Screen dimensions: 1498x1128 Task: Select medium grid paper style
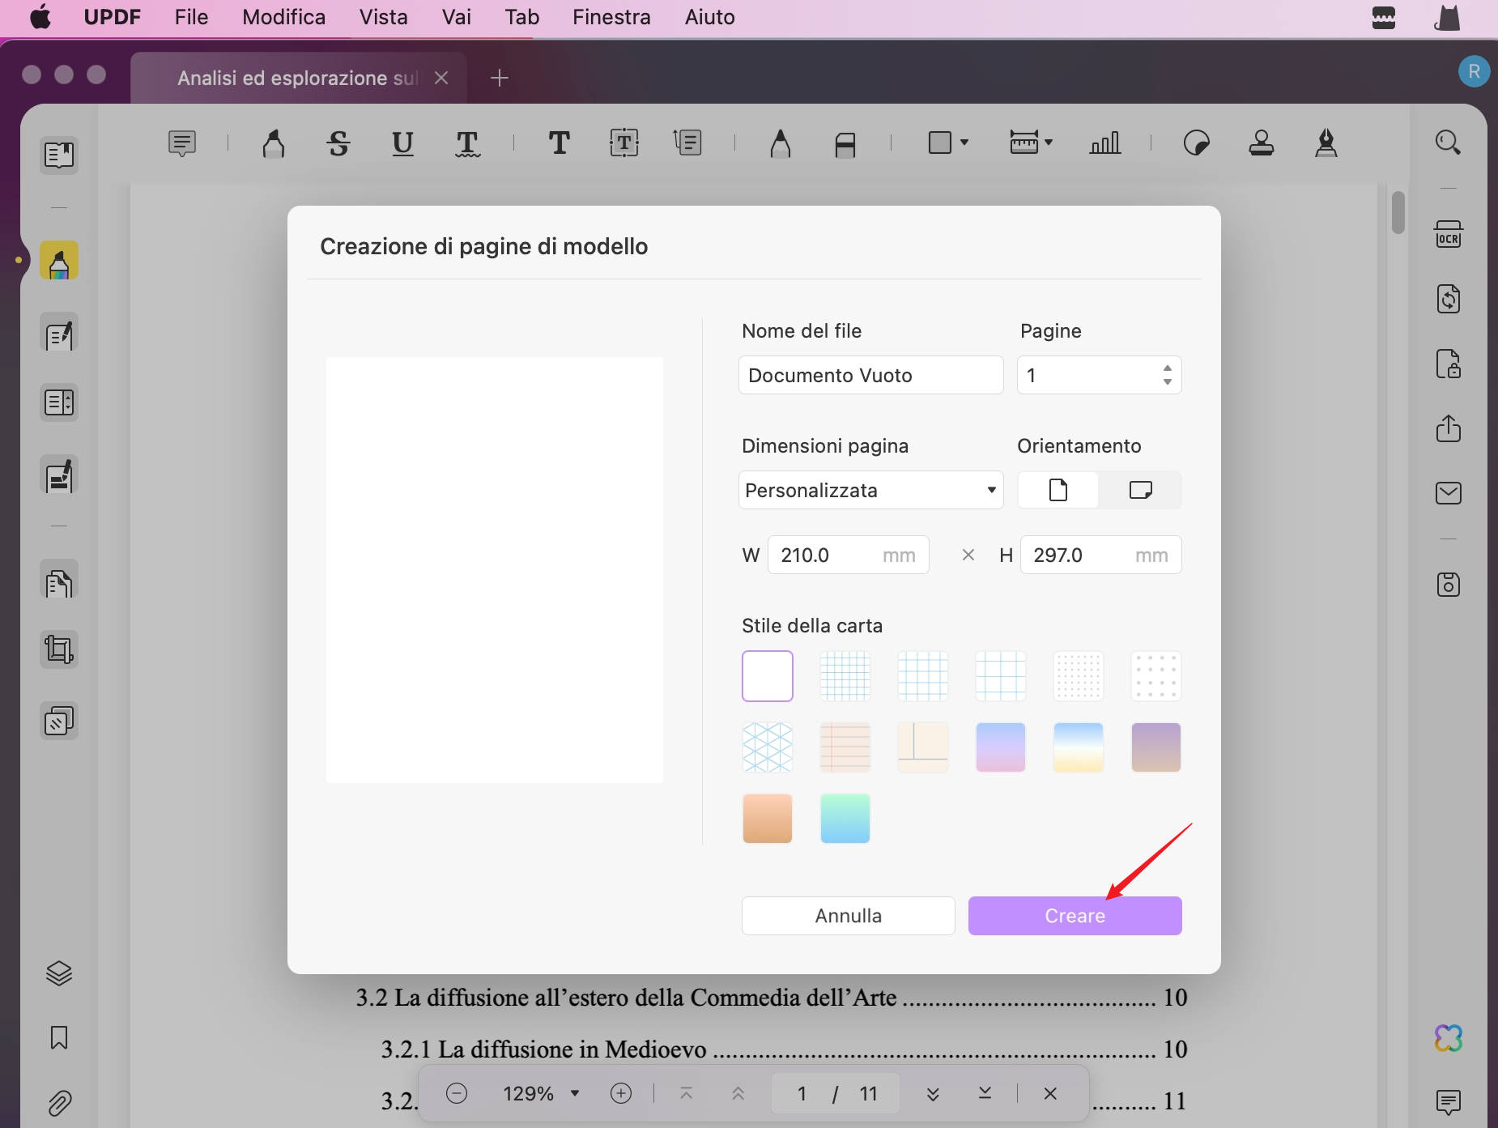922,676
